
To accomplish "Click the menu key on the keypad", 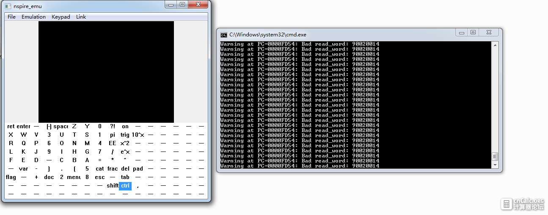I will (x=74, y=177).
